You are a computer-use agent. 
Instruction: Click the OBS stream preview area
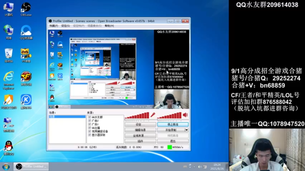(x=119, y=69)
